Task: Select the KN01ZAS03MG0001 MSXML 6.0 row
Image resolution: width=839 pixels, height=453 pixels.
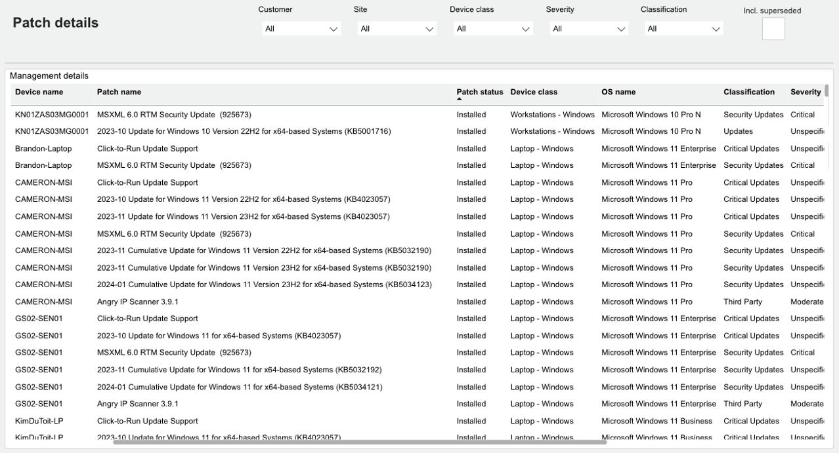Action: [174, 115]
